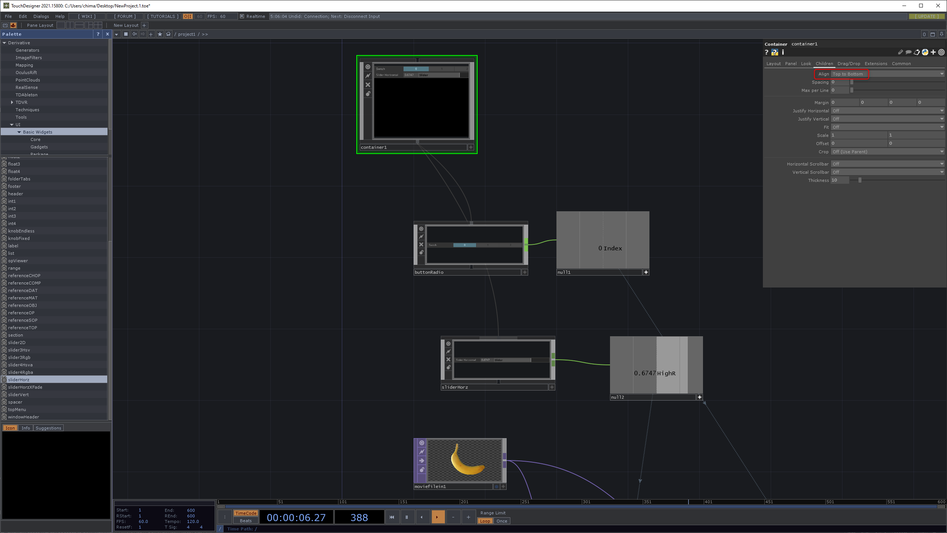
Task: Open the Justify Horizontal dropdown
Action: 887,111
